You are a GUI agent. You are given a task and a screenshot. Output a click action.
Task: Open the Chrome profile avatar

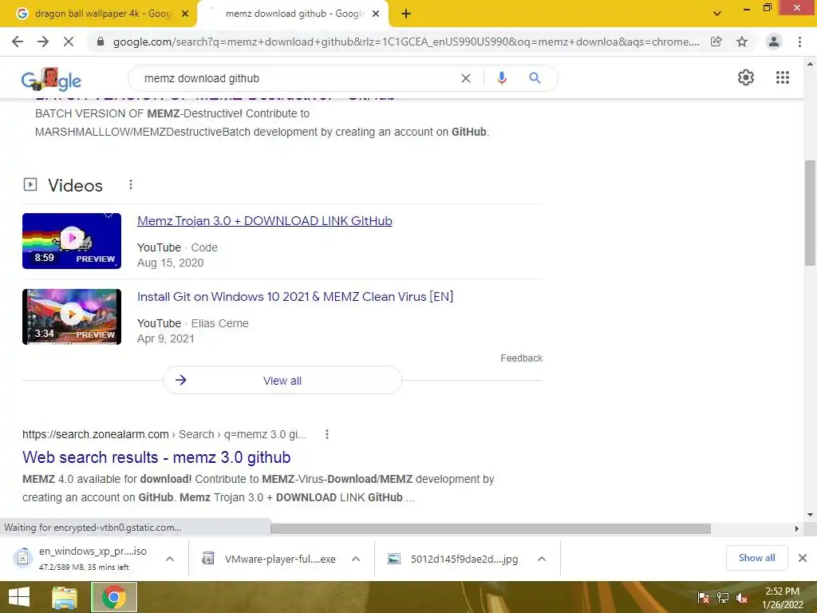[x=774, y=42]
